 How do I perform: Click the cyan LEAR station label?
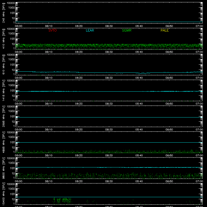click(x=90, y=30)
